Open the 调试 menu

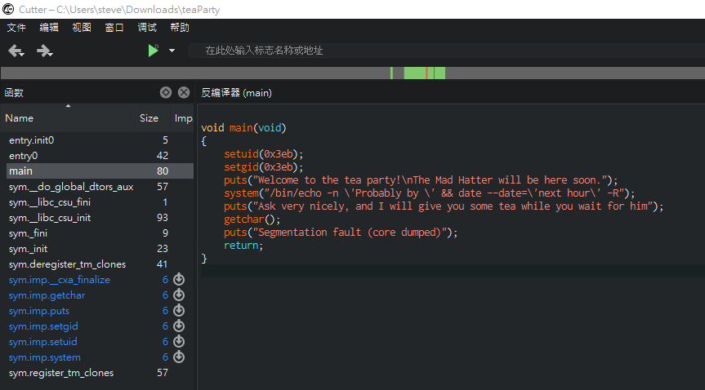[x=147, y=28]
